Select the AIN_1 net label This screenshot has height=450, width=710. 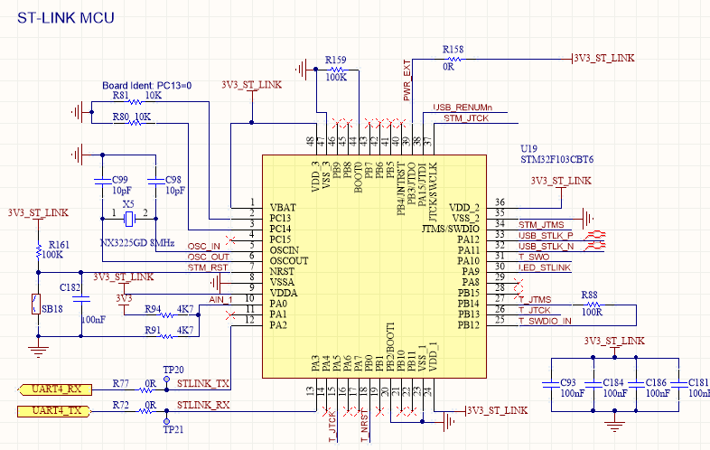(x=221, y=299)
